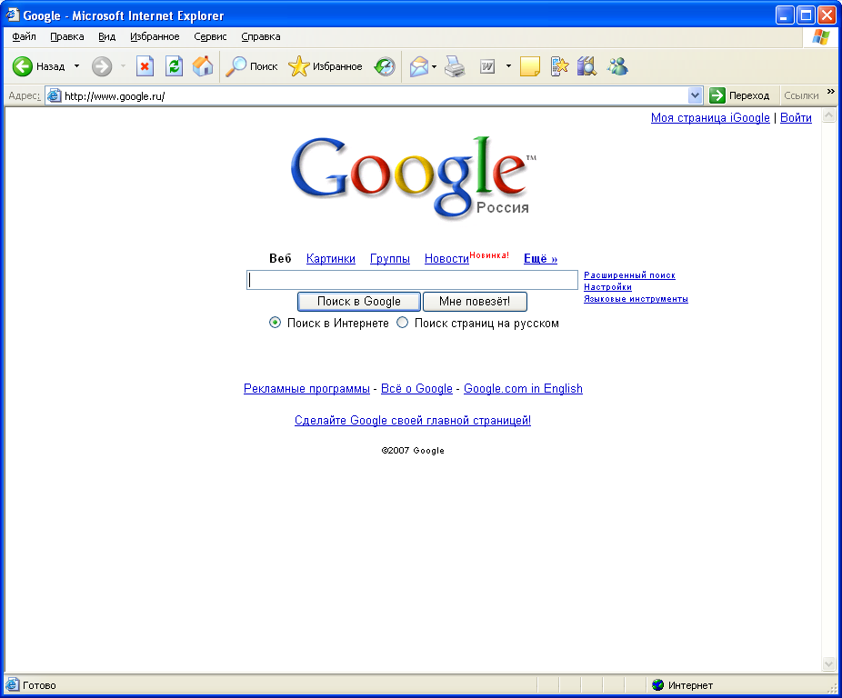Click the Go (Переход) green arrow button
This screenshot has height=698, width=842.
tap(739, 95)
